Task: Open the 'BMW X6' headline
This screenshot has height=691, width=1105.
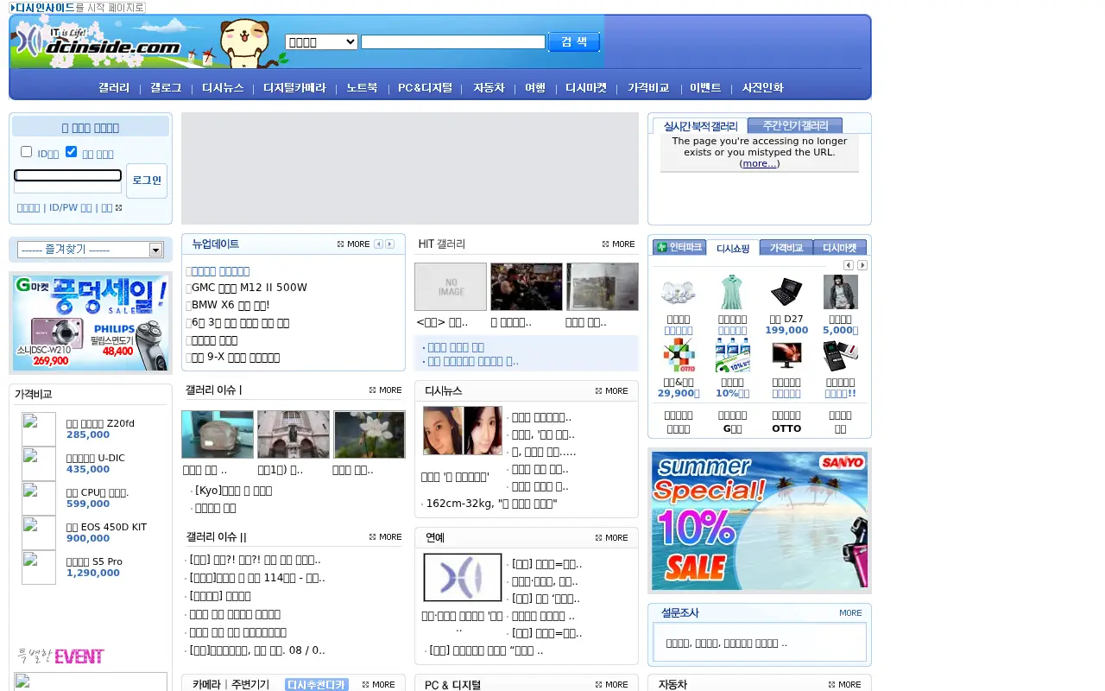Action: [230, 305]
